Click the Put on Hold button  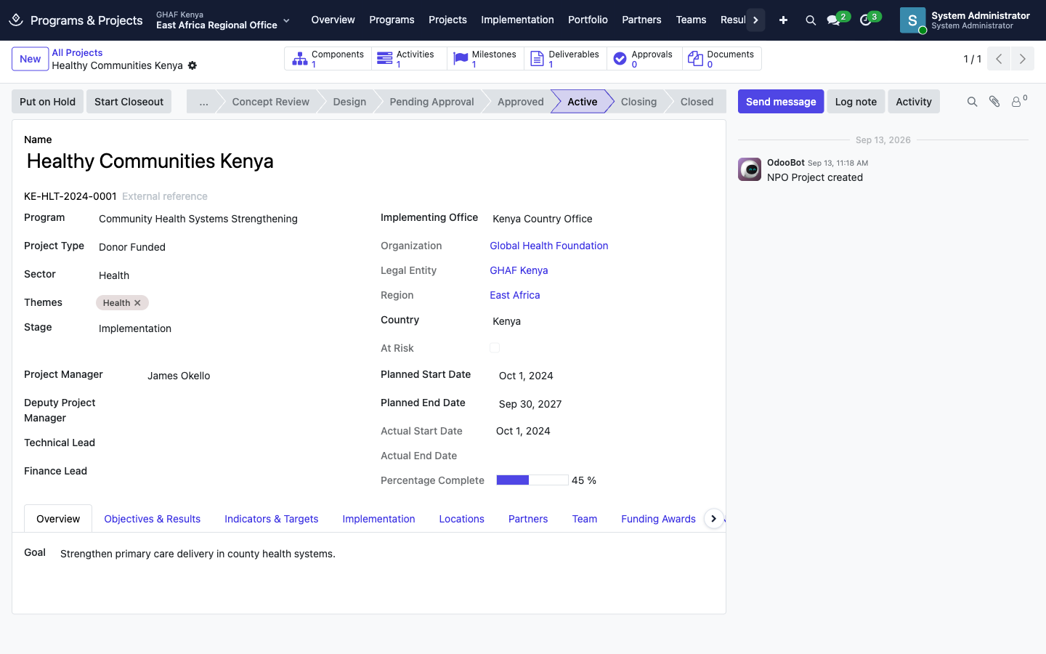[47, 102]
